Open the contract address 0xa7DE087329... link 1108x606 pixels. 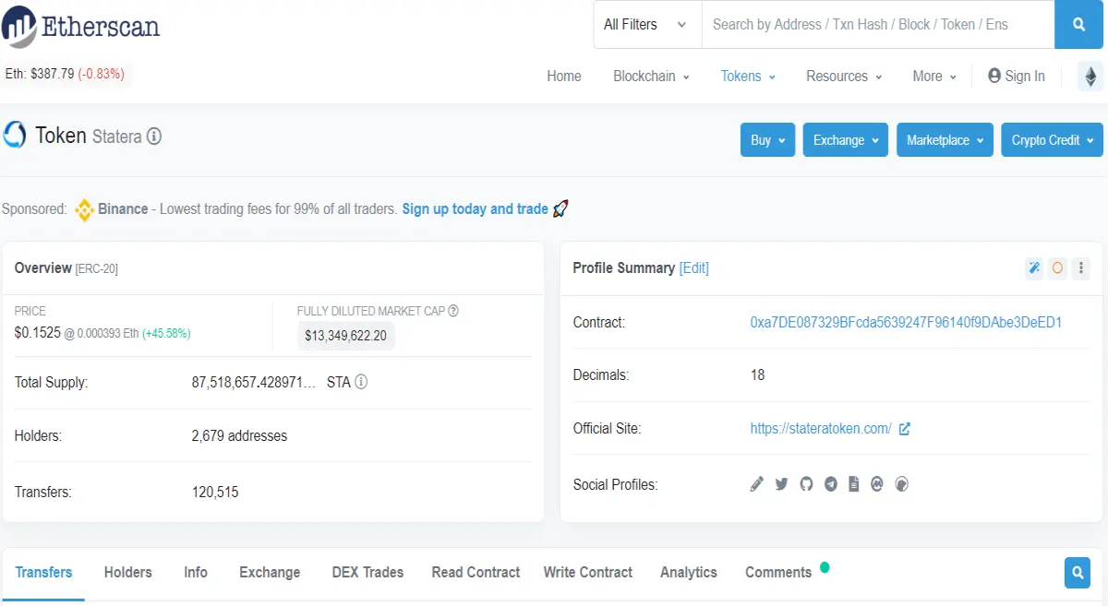click(907, 323)
